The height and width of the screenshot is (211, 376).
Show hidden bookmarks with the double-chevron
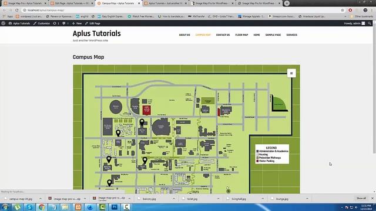coord(345,16)
